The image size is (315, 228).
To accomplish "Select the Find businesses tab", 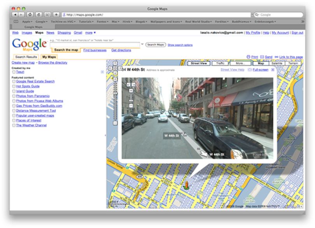I will tap(95, 50).
